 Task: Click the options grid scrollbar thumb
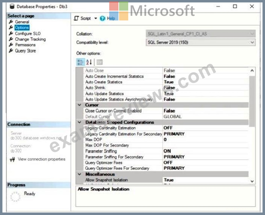(252, 101)
